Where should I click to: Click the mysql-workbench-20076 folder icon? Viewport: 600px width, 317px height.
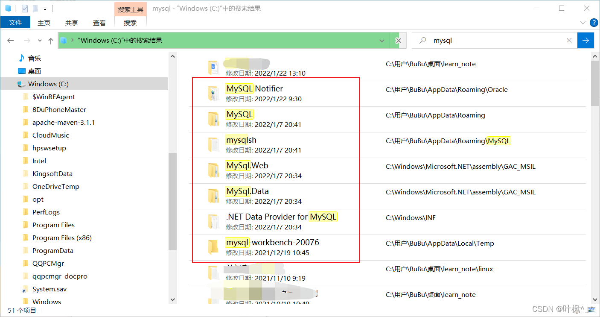tap(213, 247)
